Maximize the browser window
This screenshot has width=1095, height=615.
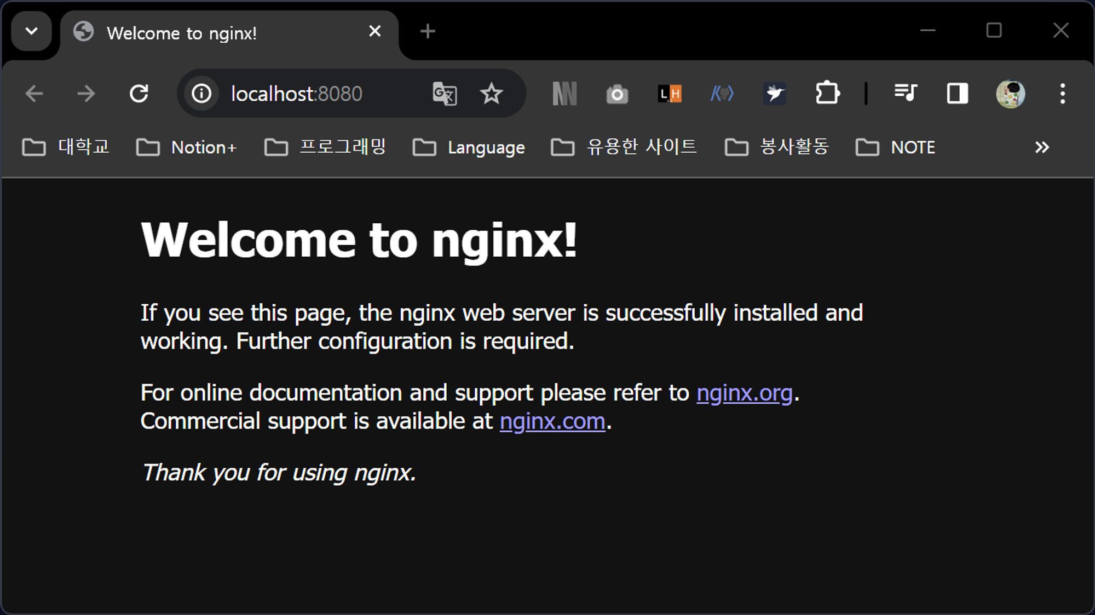tap(994, 31)
